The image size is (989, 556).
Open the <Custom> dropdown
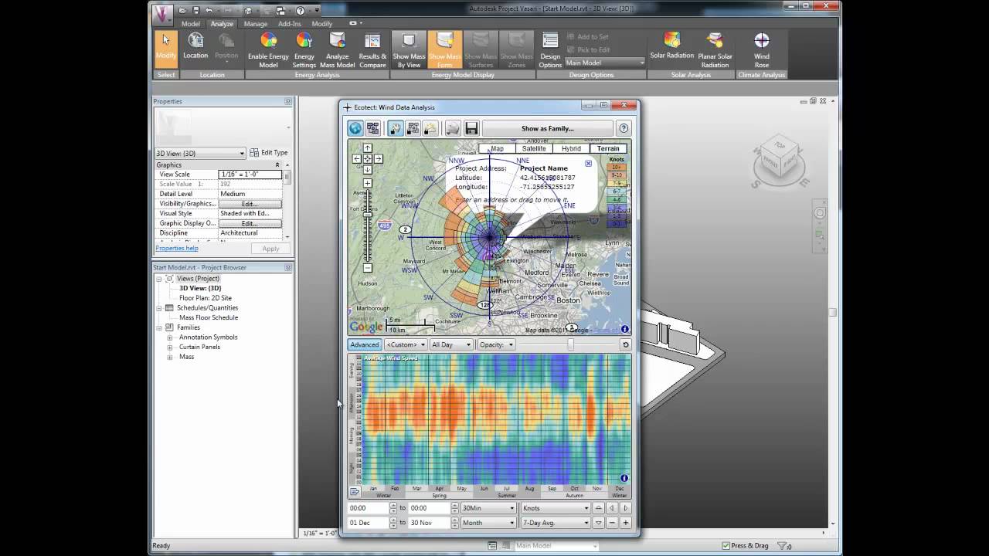(405, 344)
